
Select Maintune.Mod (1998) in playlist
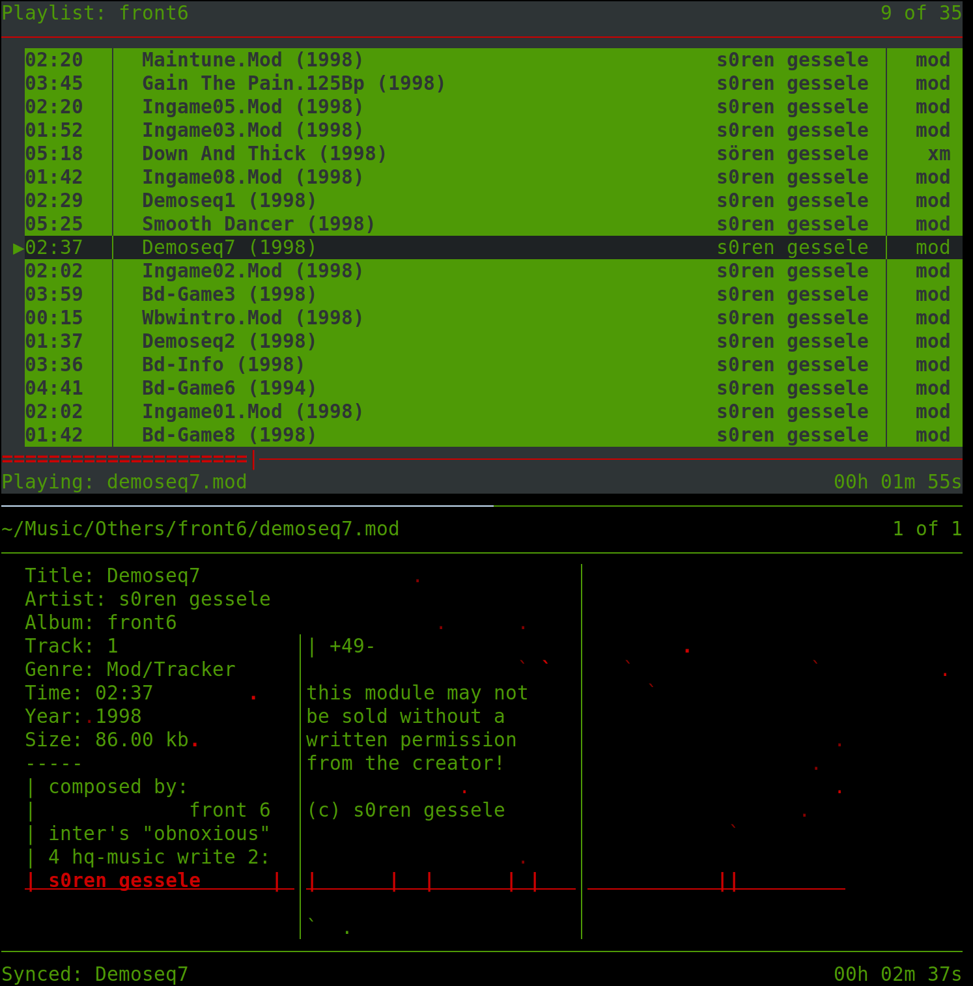pyautogui.click(x=252, y=60)
